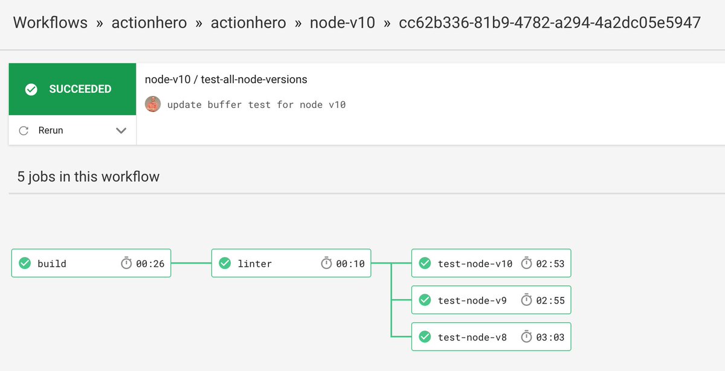725x371 pixels.
Task: Select test-node-v8 duration 03:03
Action: pos(550,337)
